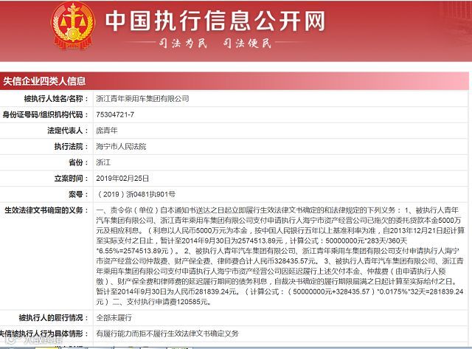The image size is (472, 349).
Task: Click the label 立案时间
Action: tap(72, 179)
